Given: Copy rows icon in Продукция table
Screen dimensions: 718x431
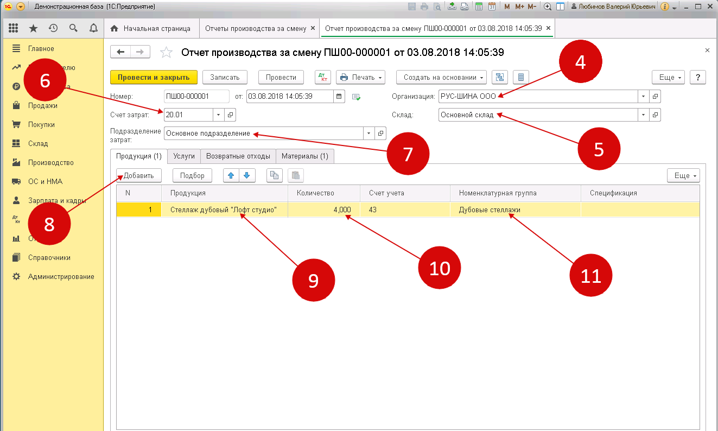Looking at the screenshot, I should tap(274, 175).
